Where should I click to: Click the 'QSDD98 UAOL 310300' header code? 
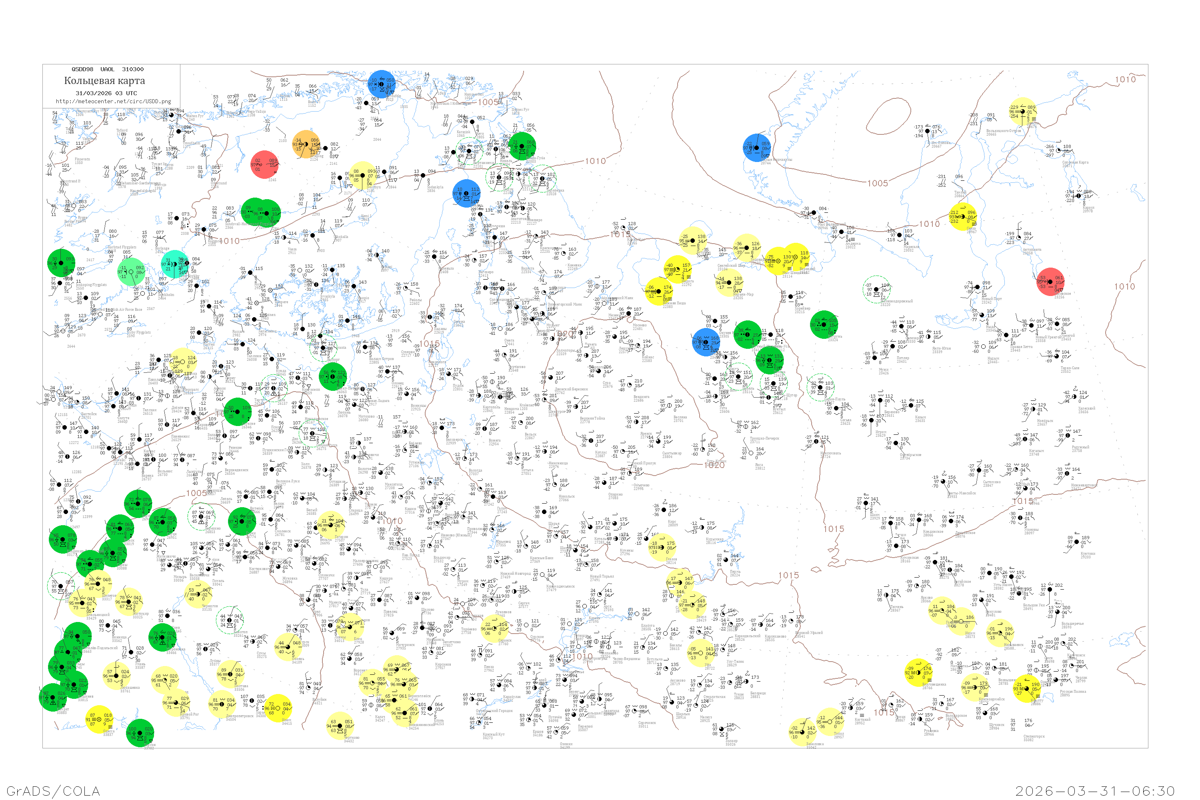coord(107,69)
